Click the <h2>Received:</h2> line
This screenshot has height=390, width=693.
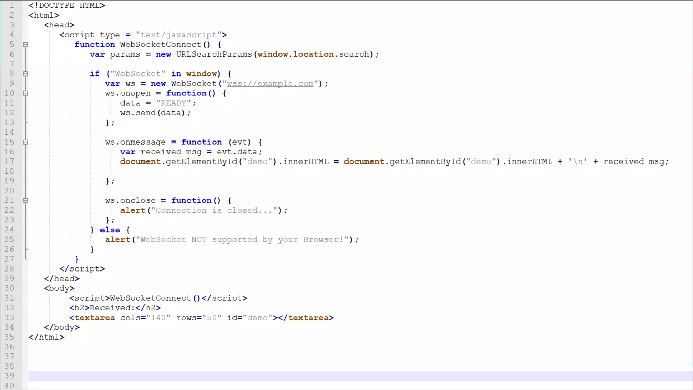pyautogui.click(x=115, y=308)
